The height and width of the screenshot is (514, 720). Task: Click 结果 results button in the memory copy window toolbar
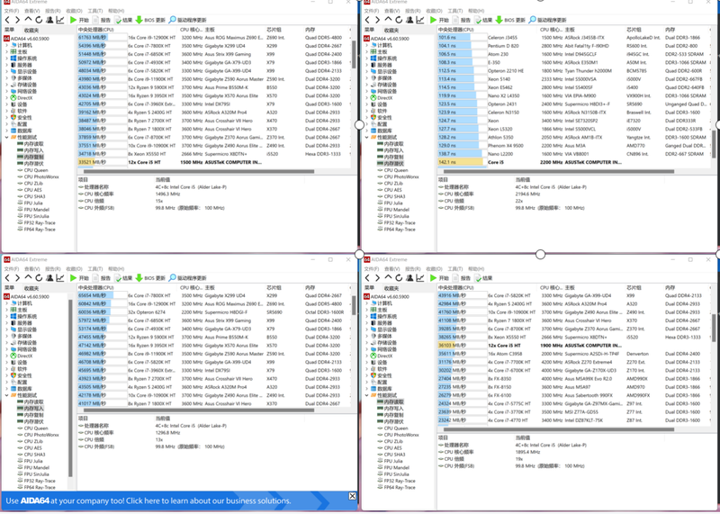coord(123,20)
